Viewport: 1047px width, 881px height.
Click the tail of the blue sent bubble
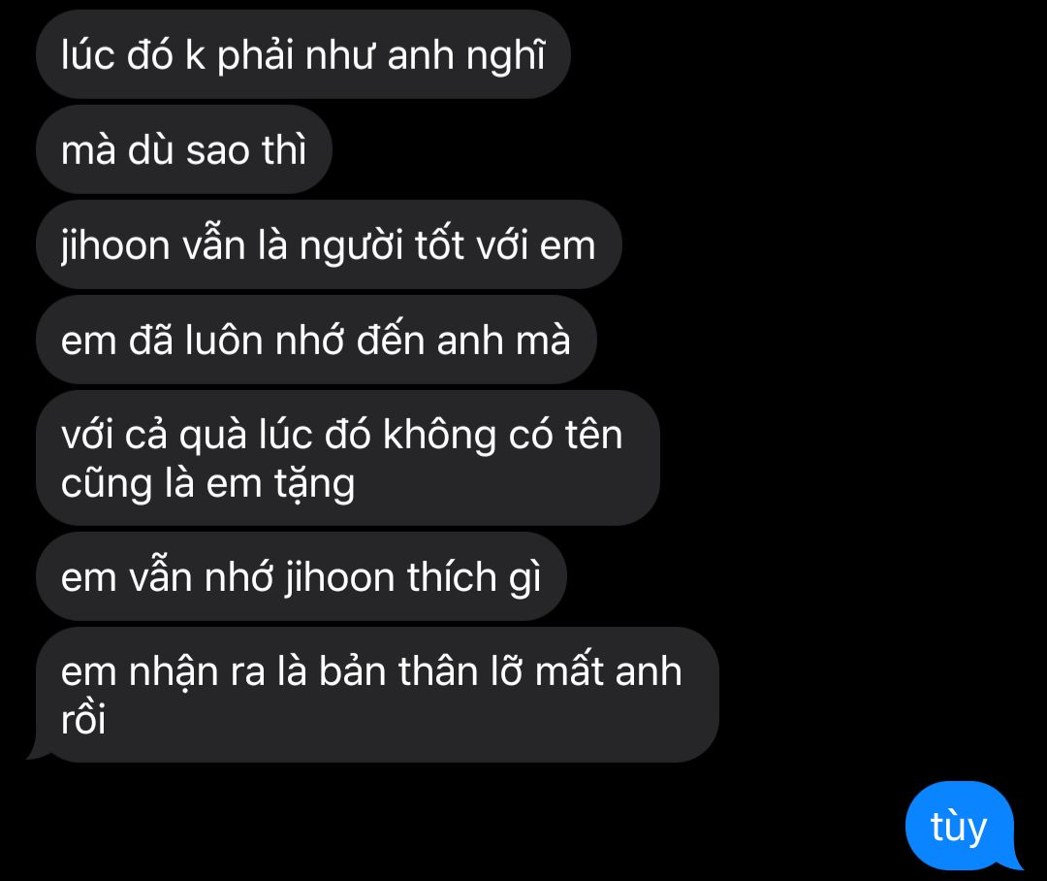(x=1015, y=862)
